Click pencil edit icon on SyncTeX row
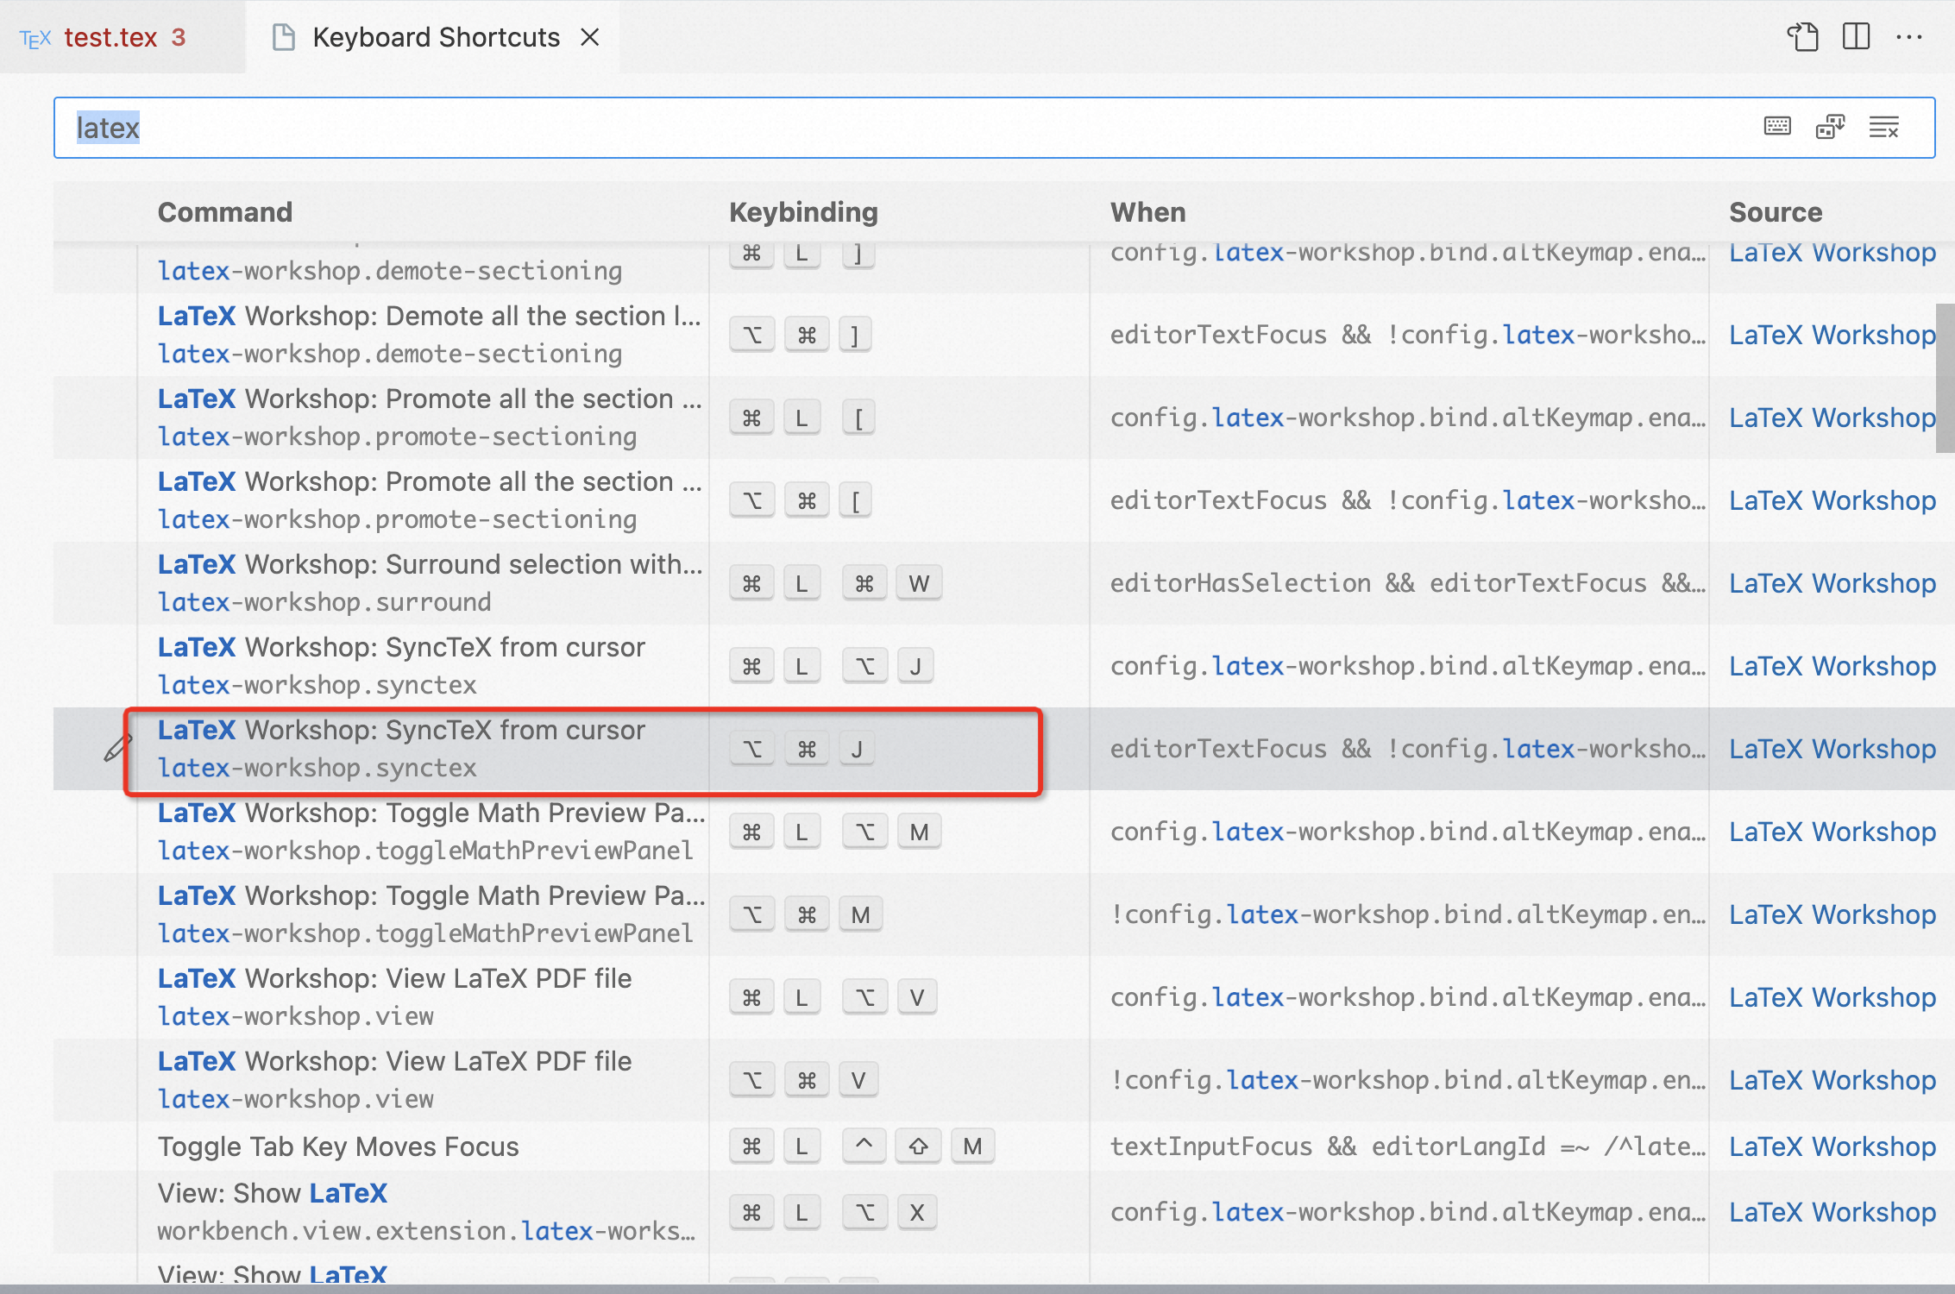The width and height of the screenshot is (1955, 1294). click(x=117, y=748)
